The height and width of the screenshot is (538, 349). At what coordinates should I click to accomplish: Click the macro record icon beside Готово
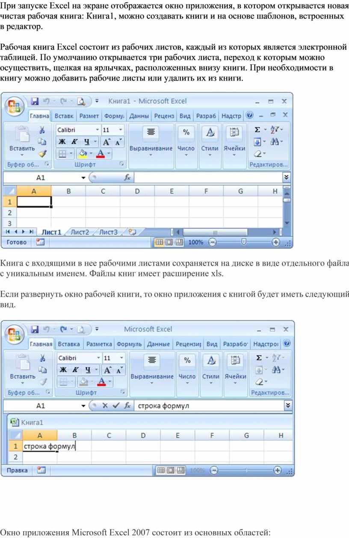40,242
